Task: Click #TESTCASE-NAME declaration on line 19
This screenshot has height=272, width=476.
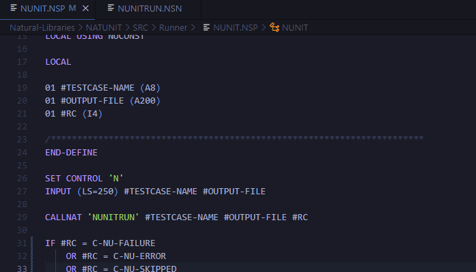Action: (x=98, y=88)
